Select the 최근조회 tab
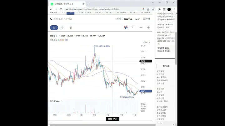 coord(166,66)
